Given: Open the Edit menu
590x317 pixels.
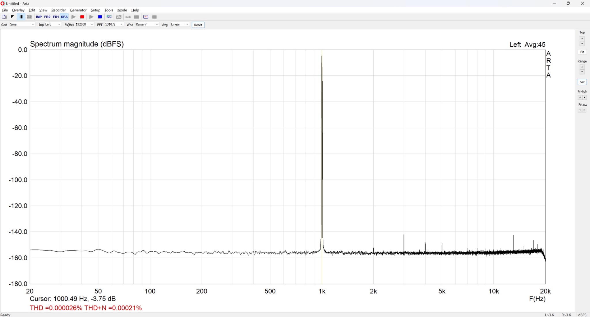Looking at the screenshot, I should pos(32,10).
